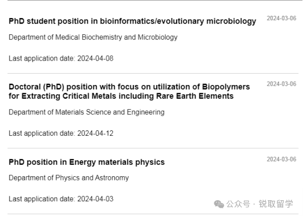Click posting date of Energy materials position
The image size is (303, 216).
281,159
